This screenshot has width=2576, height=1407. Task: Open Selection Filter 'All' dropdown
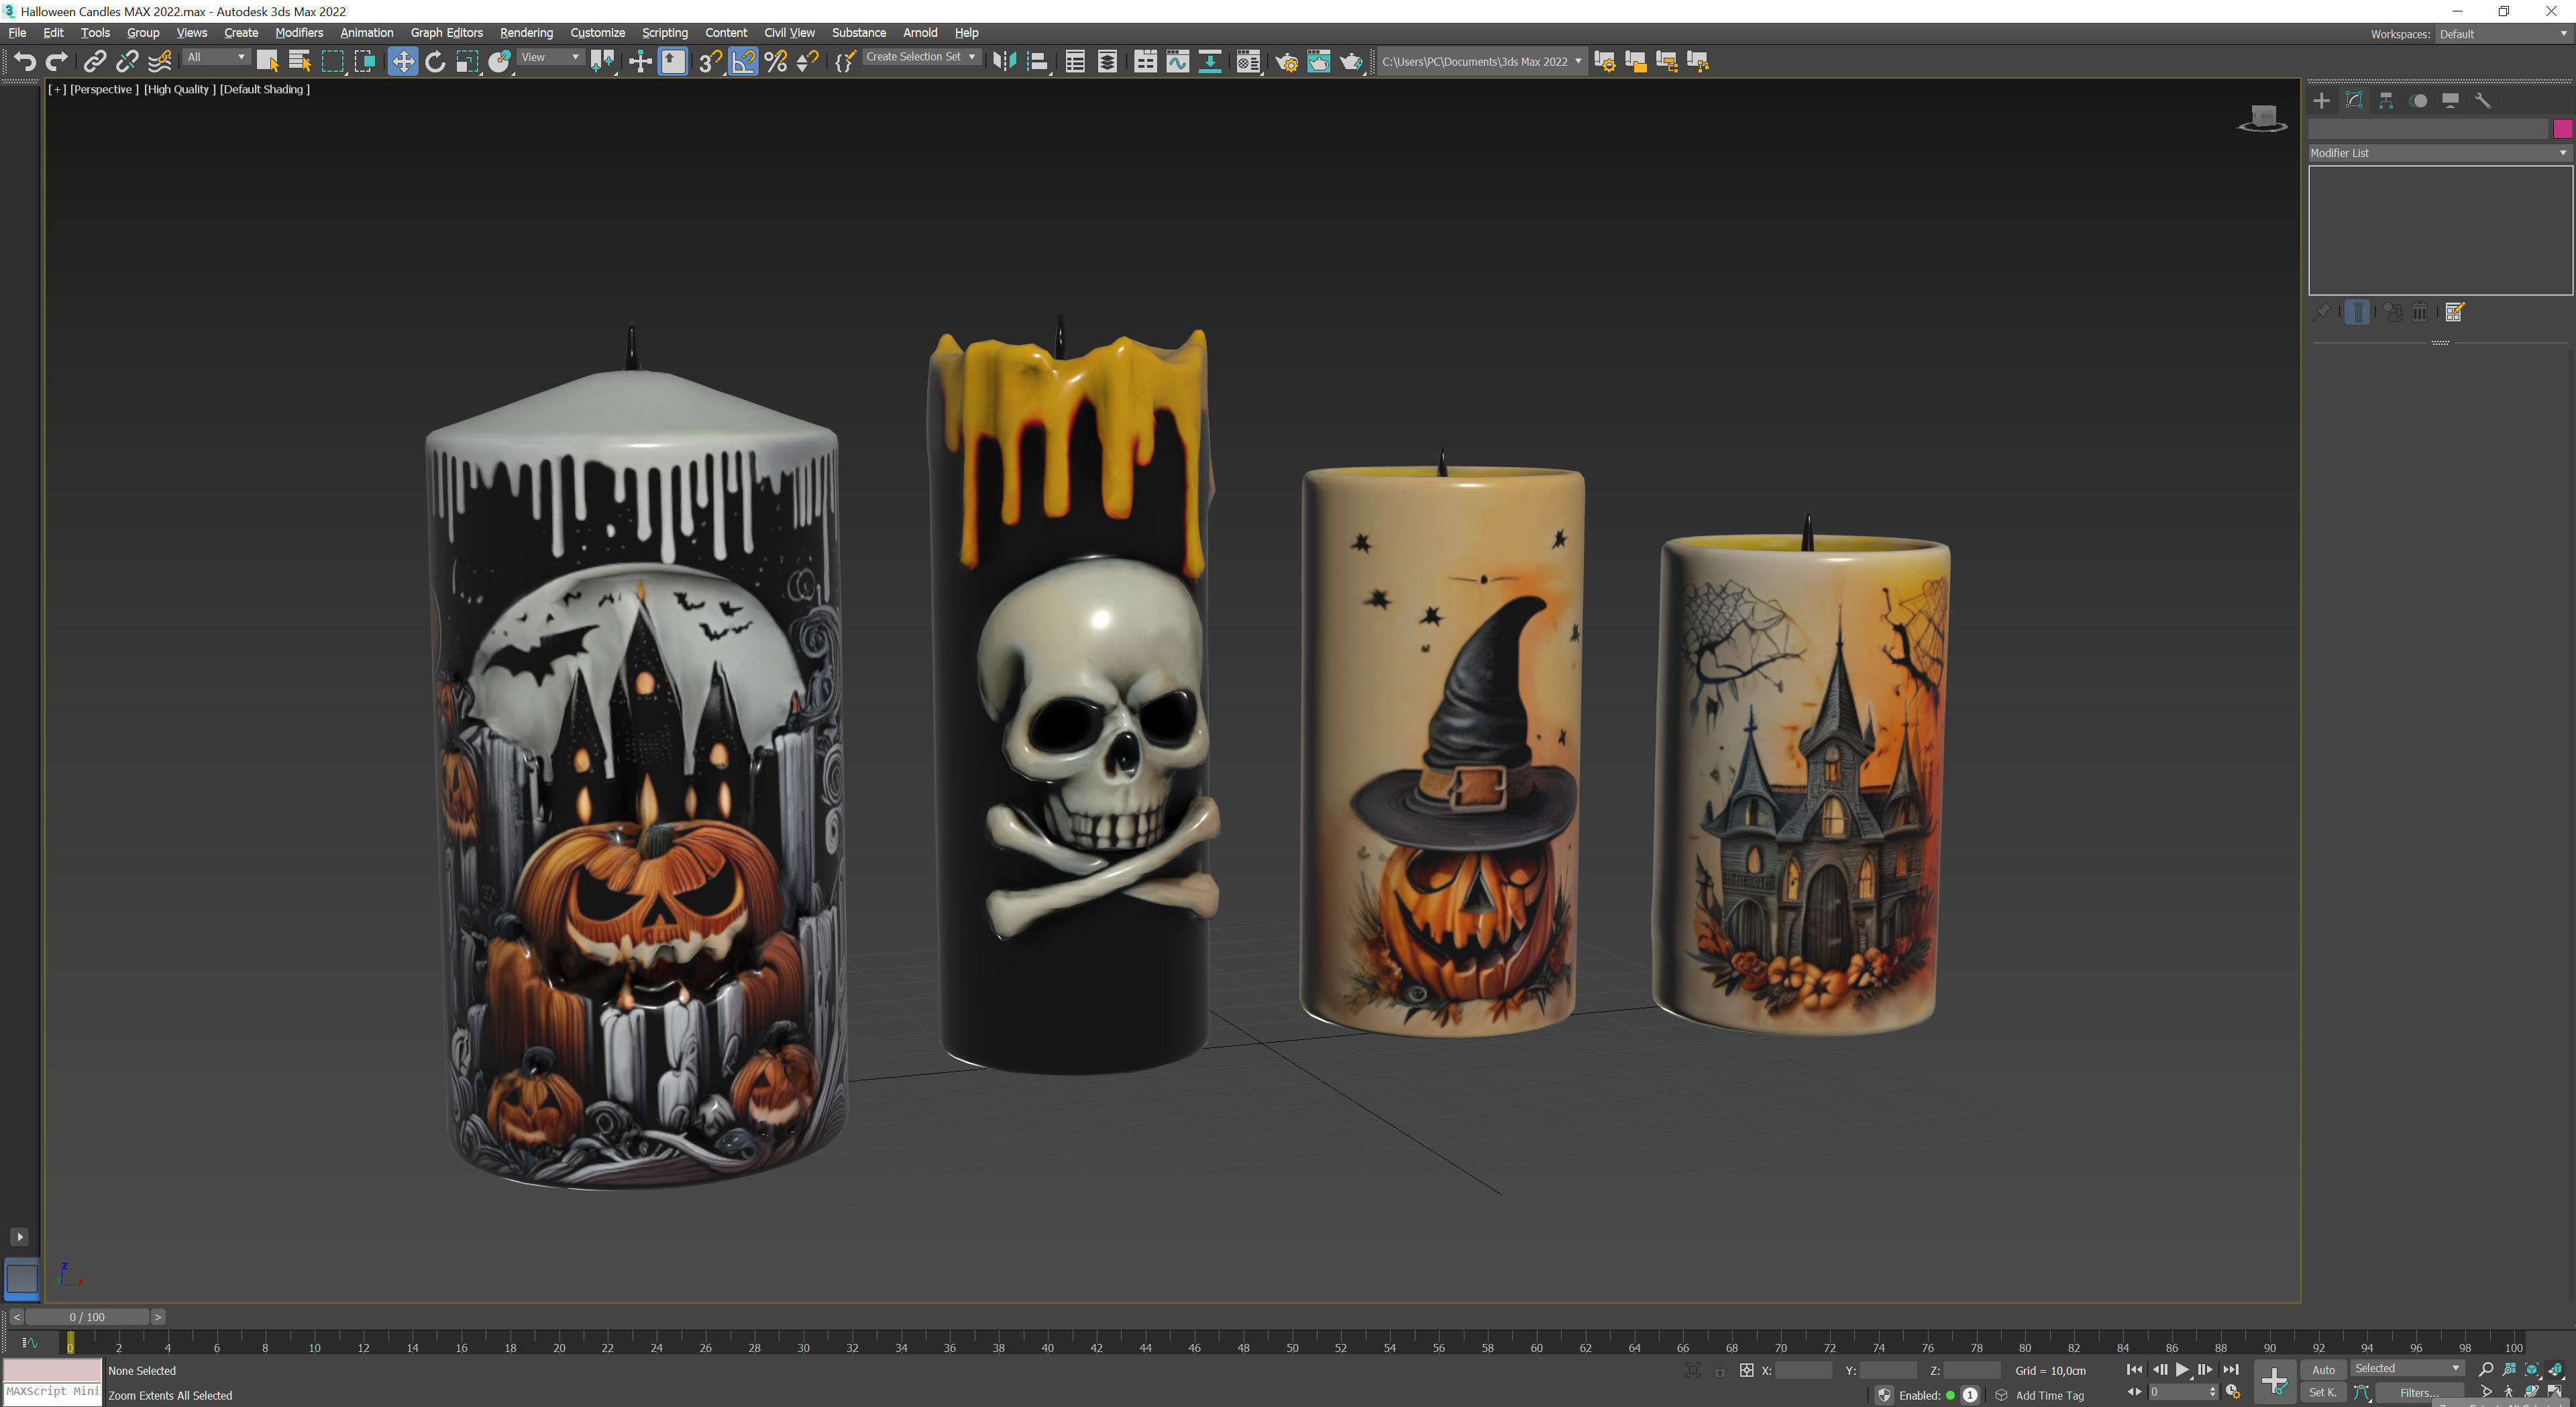tap(216, 57)
